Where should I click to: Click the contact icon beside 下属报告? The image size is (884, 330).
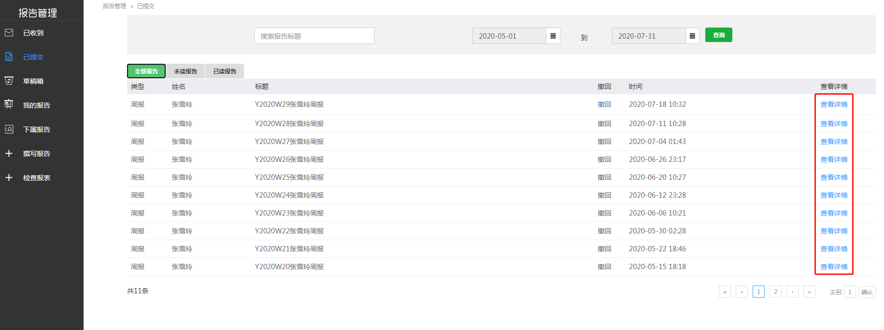[9, 129]
